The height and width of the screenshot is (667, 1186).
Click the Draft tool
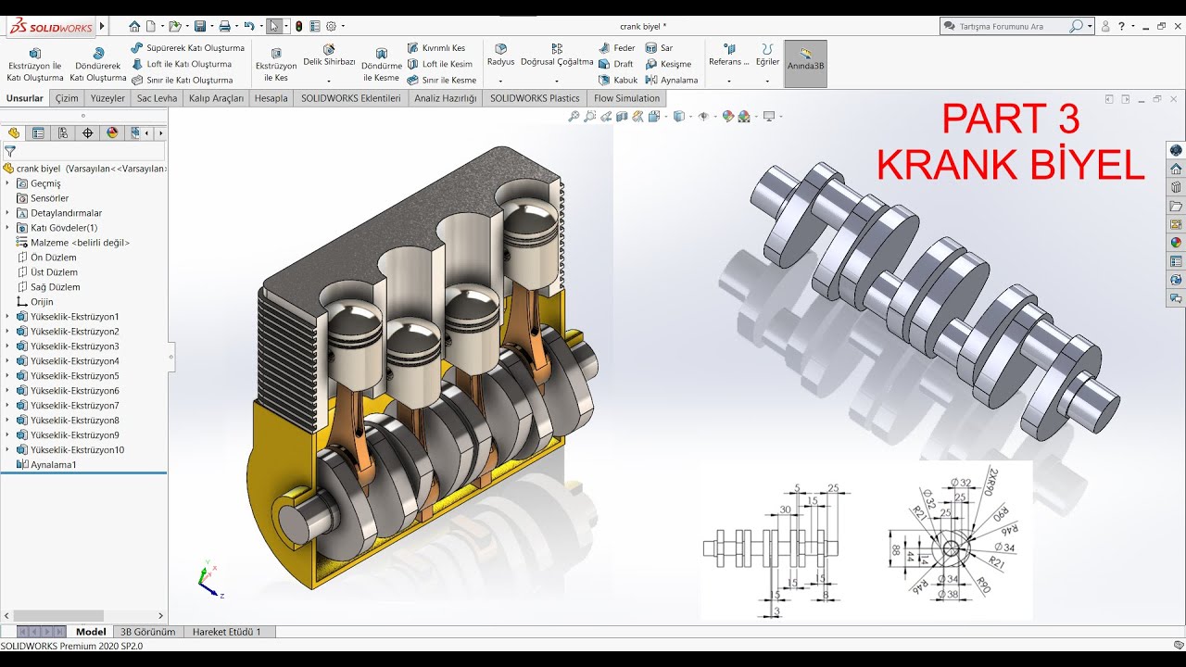(616, 64)
